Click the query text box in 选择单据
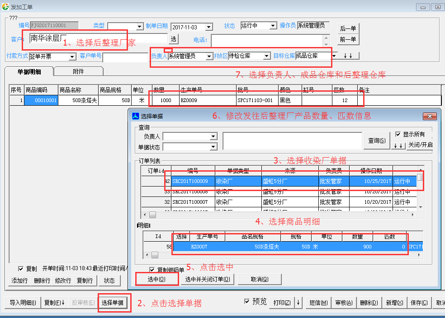The width and height of the screenshot is (445, 318). point(292,140)
